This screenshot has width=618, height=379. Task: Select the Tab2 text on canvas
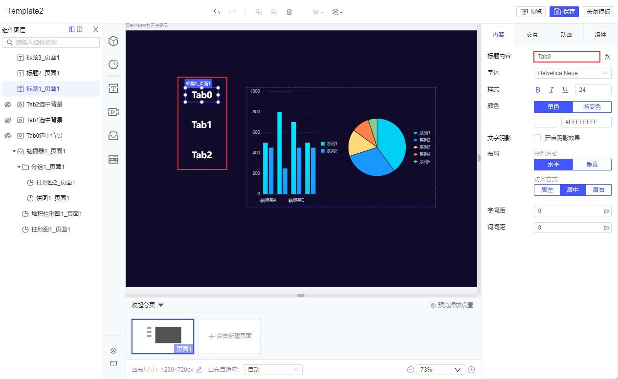coord(201,155)
